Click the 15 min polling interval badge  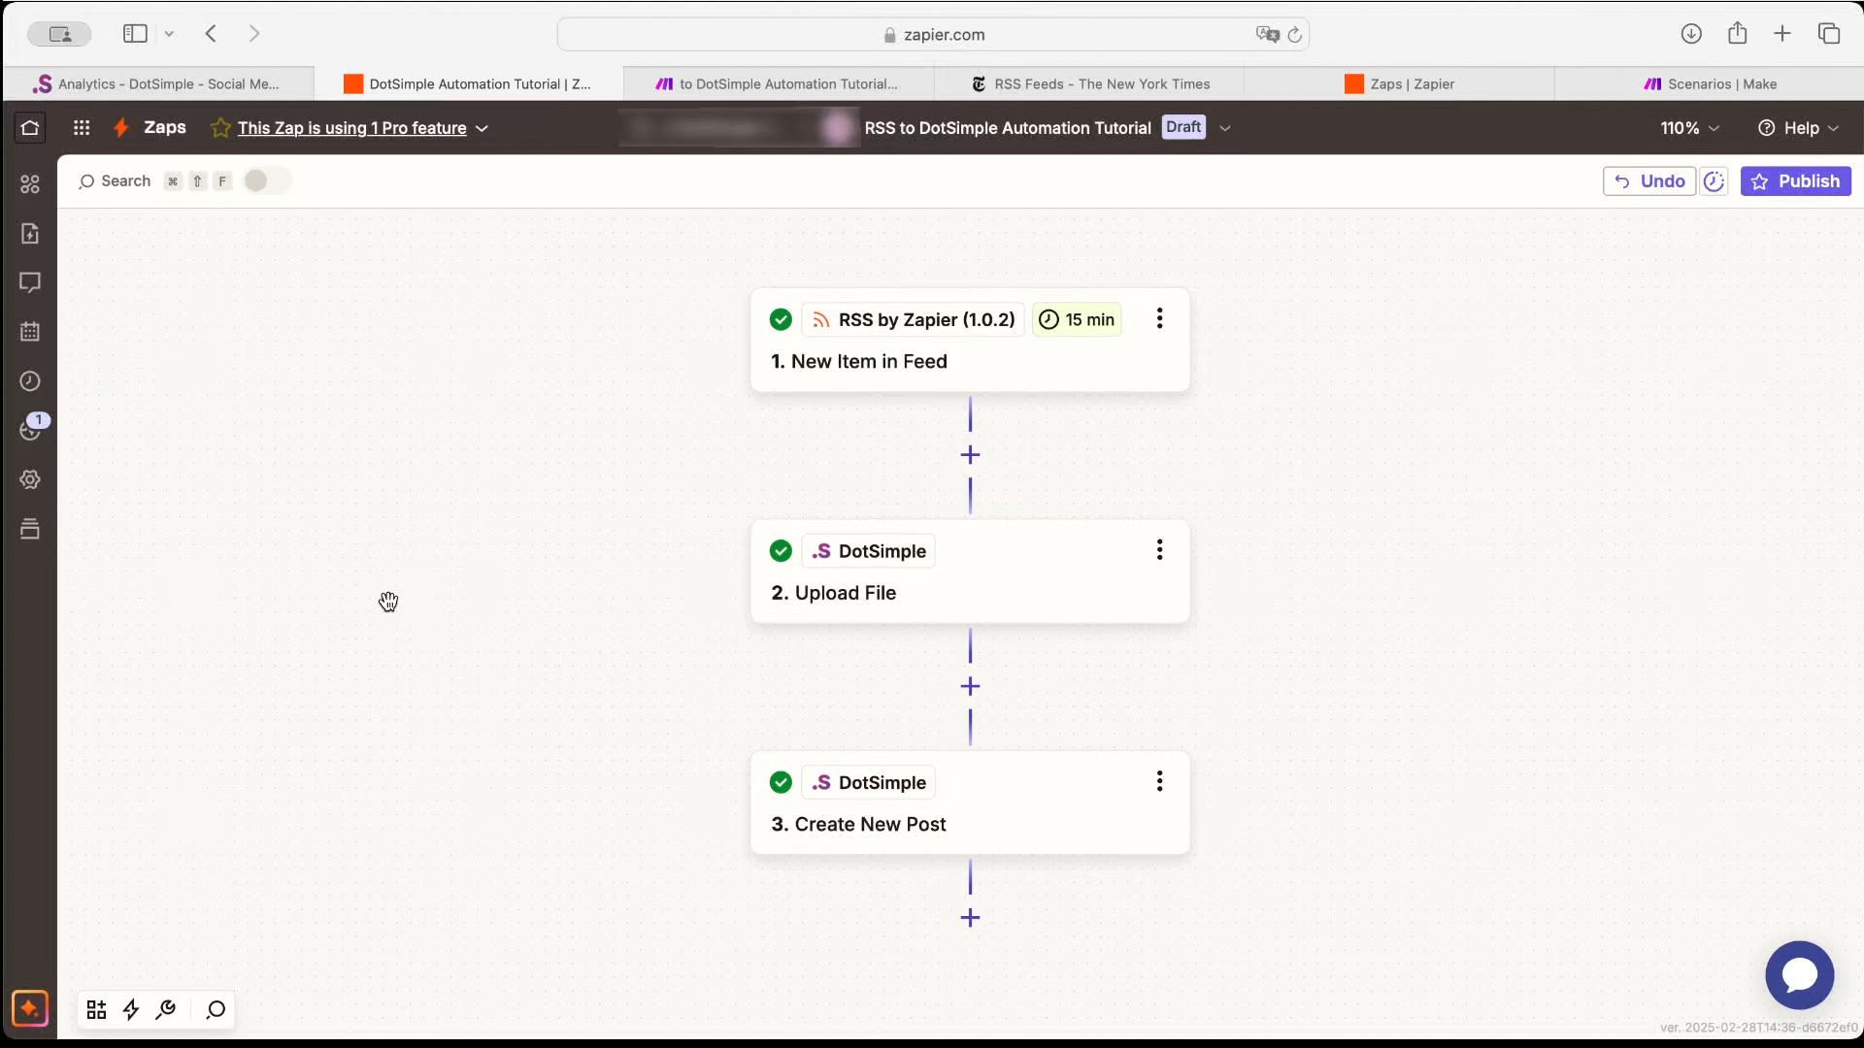coord(1077,319)
